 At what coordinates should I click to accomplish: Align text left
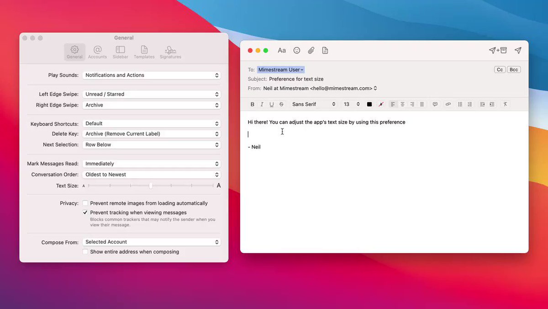click(x=393, y=104)
